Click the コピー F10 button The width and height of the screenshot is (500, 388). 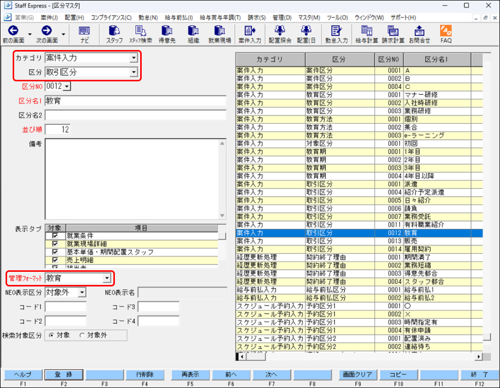click(399, 375)
